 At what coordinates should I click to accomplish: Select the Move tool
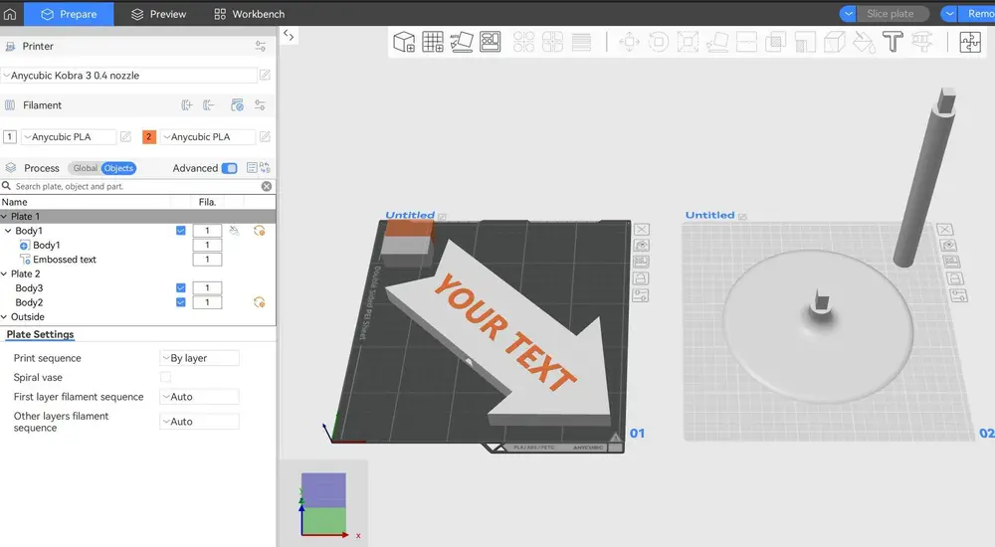[629, 42]
